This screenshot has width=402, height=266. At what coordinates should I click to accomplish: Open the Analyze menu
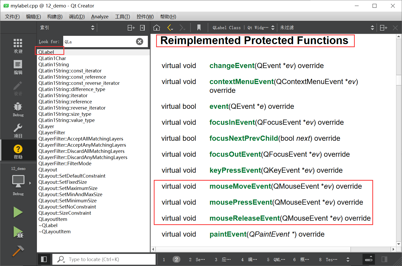point(100,16)
